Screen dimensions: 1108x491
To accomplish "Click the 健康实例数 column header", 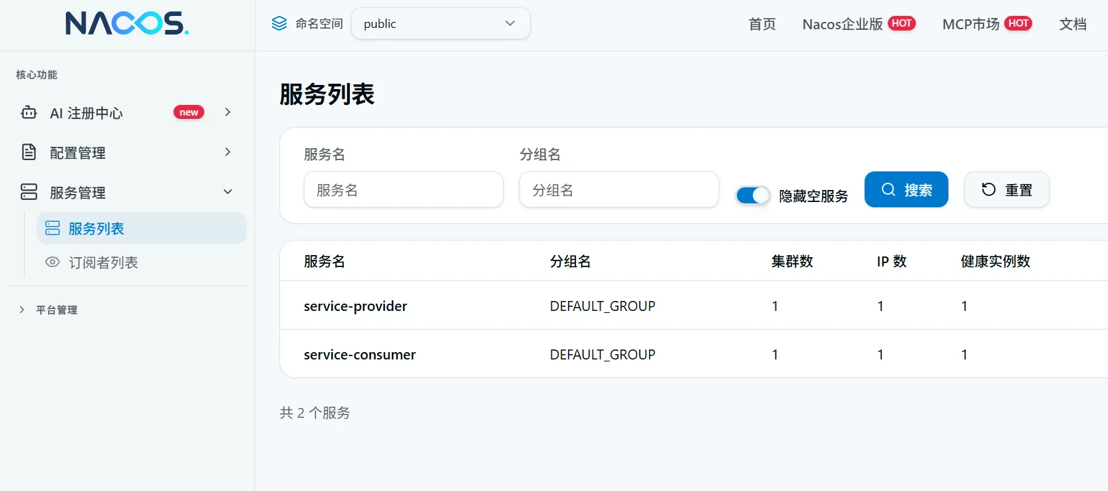I will pos(996,261).
